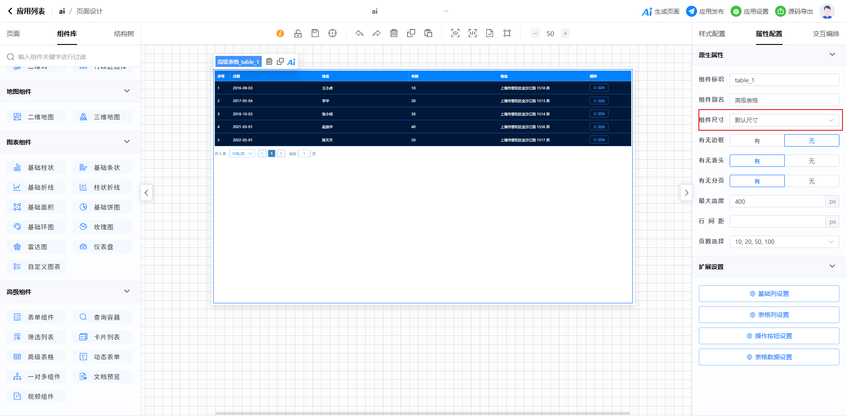
Task: Switch to the 结构树 tab
Action: [124, 34]
